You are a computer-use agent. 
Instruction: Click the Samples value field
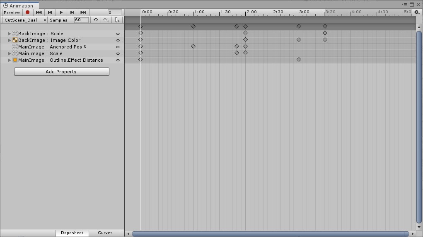point(81,20)
